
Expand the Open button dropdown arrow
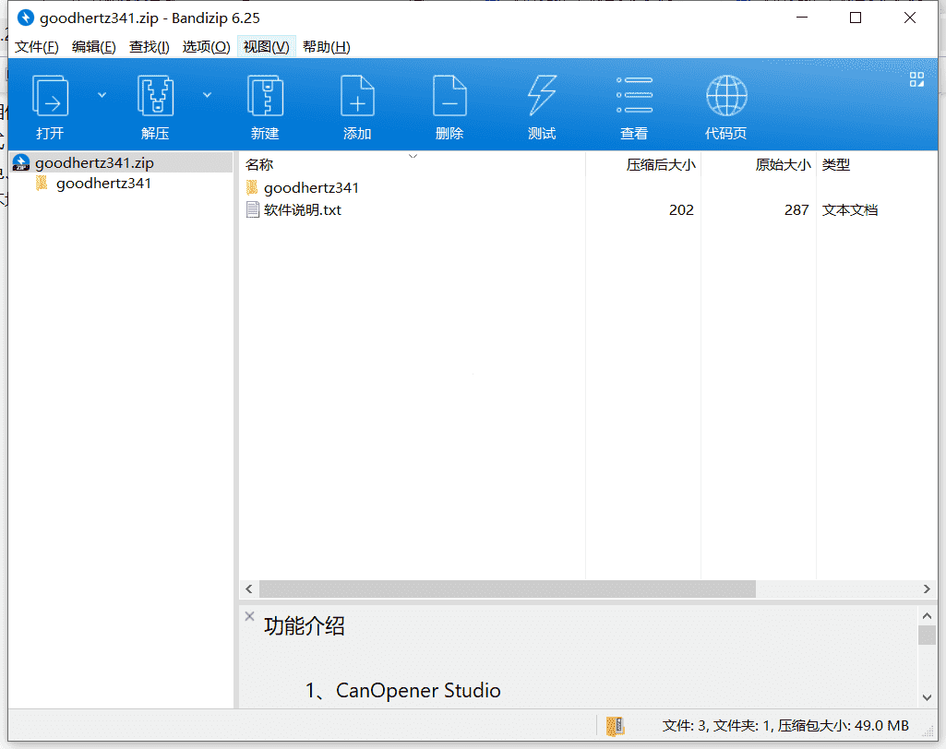102,95
